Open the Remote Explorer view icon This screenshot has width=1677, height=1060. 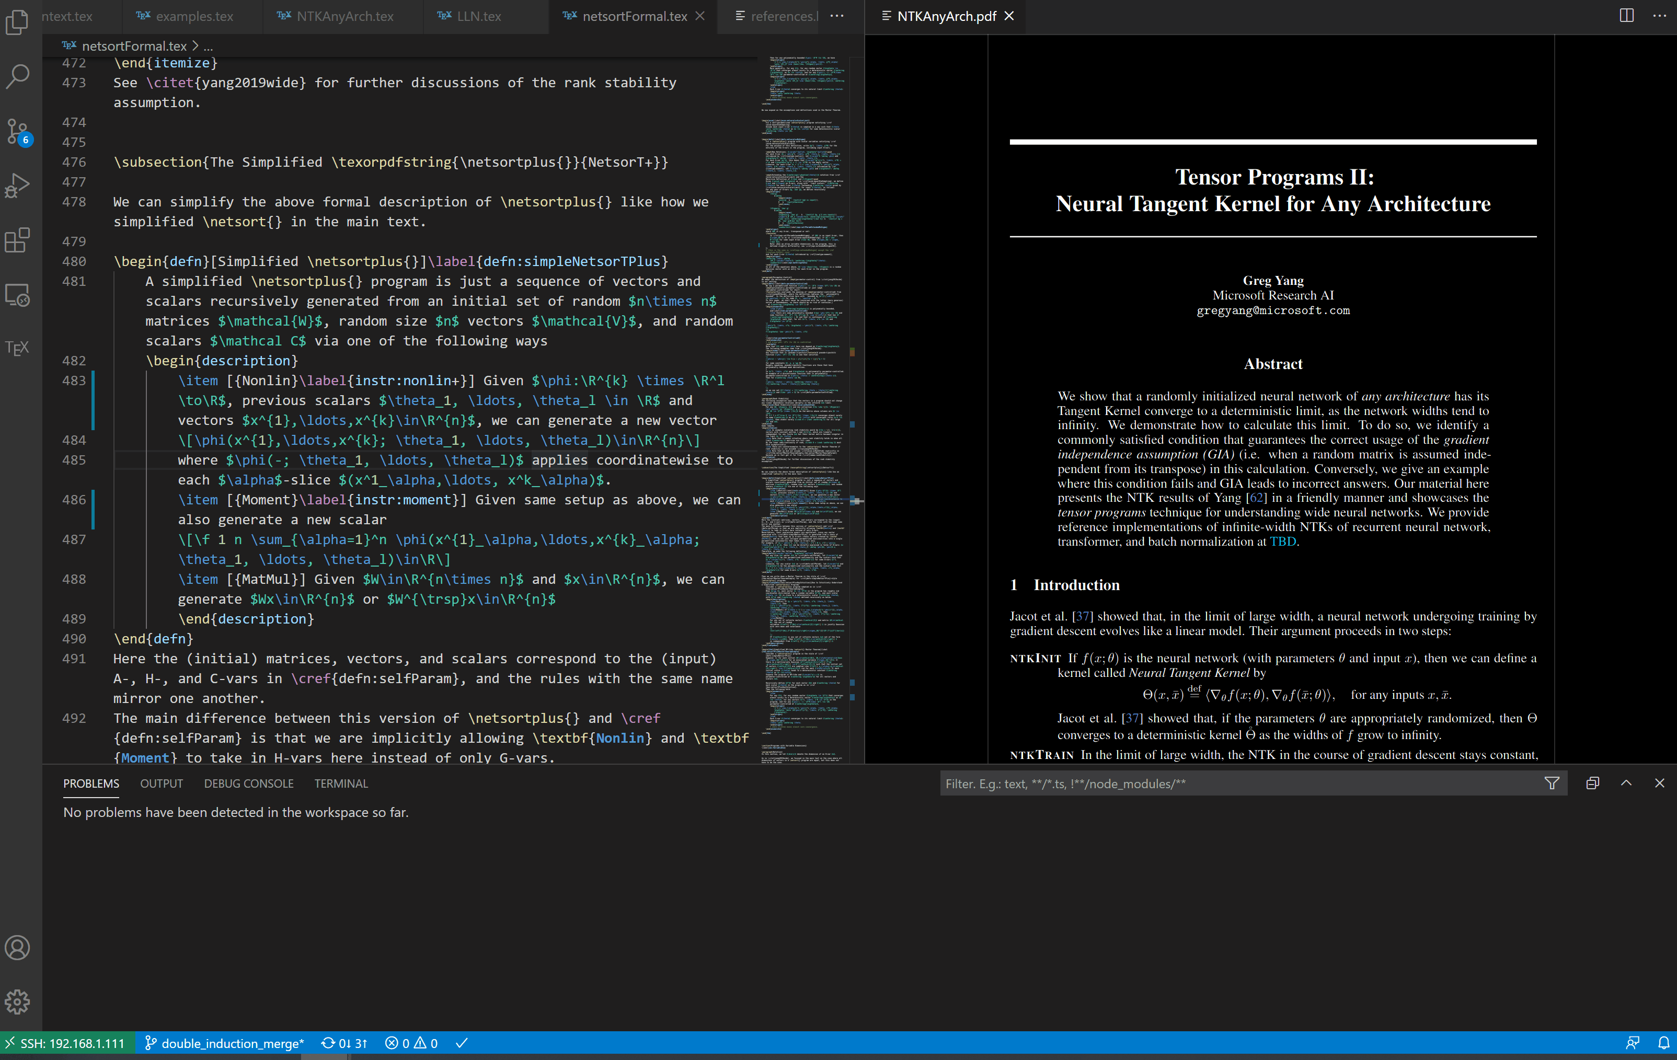[17, 295]
